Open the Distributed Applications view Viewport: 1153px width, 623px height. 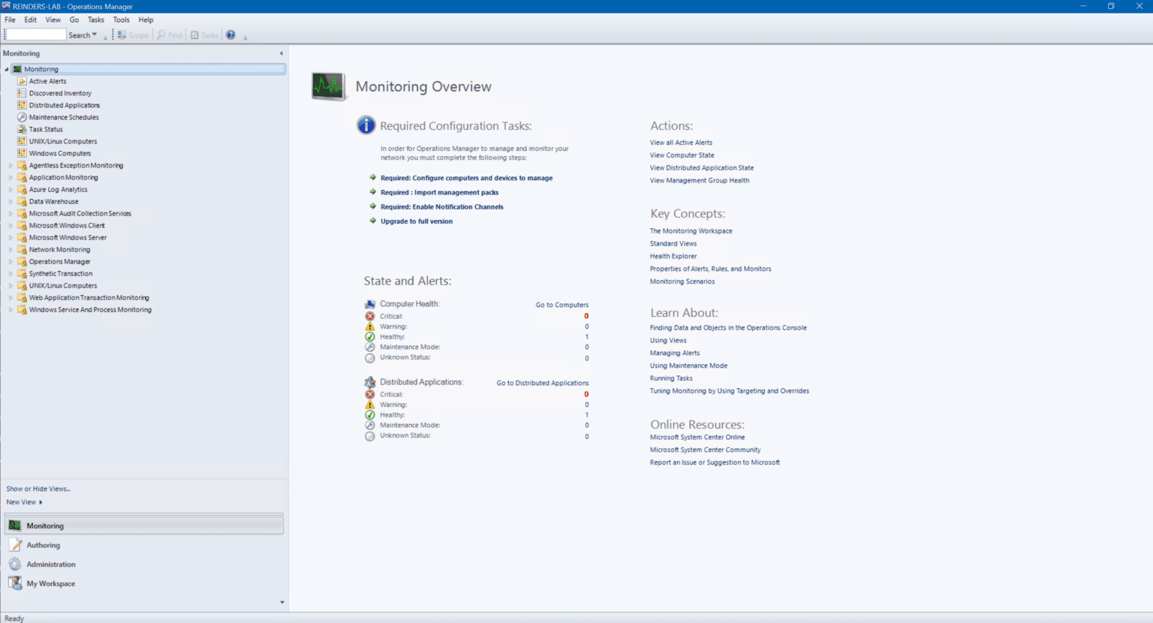pos(64,104)
